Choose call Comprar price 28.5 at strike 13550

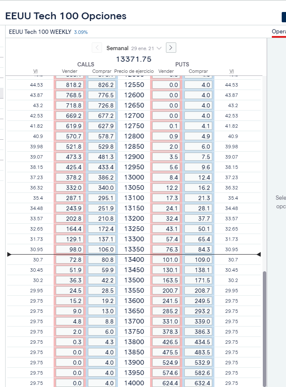click(102, 291)
